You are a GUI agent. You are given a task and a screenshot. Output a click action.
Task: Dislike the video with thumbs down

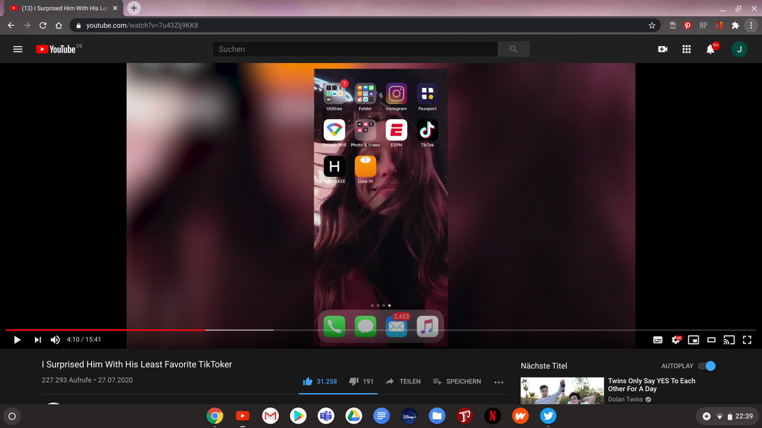(361, 381)
